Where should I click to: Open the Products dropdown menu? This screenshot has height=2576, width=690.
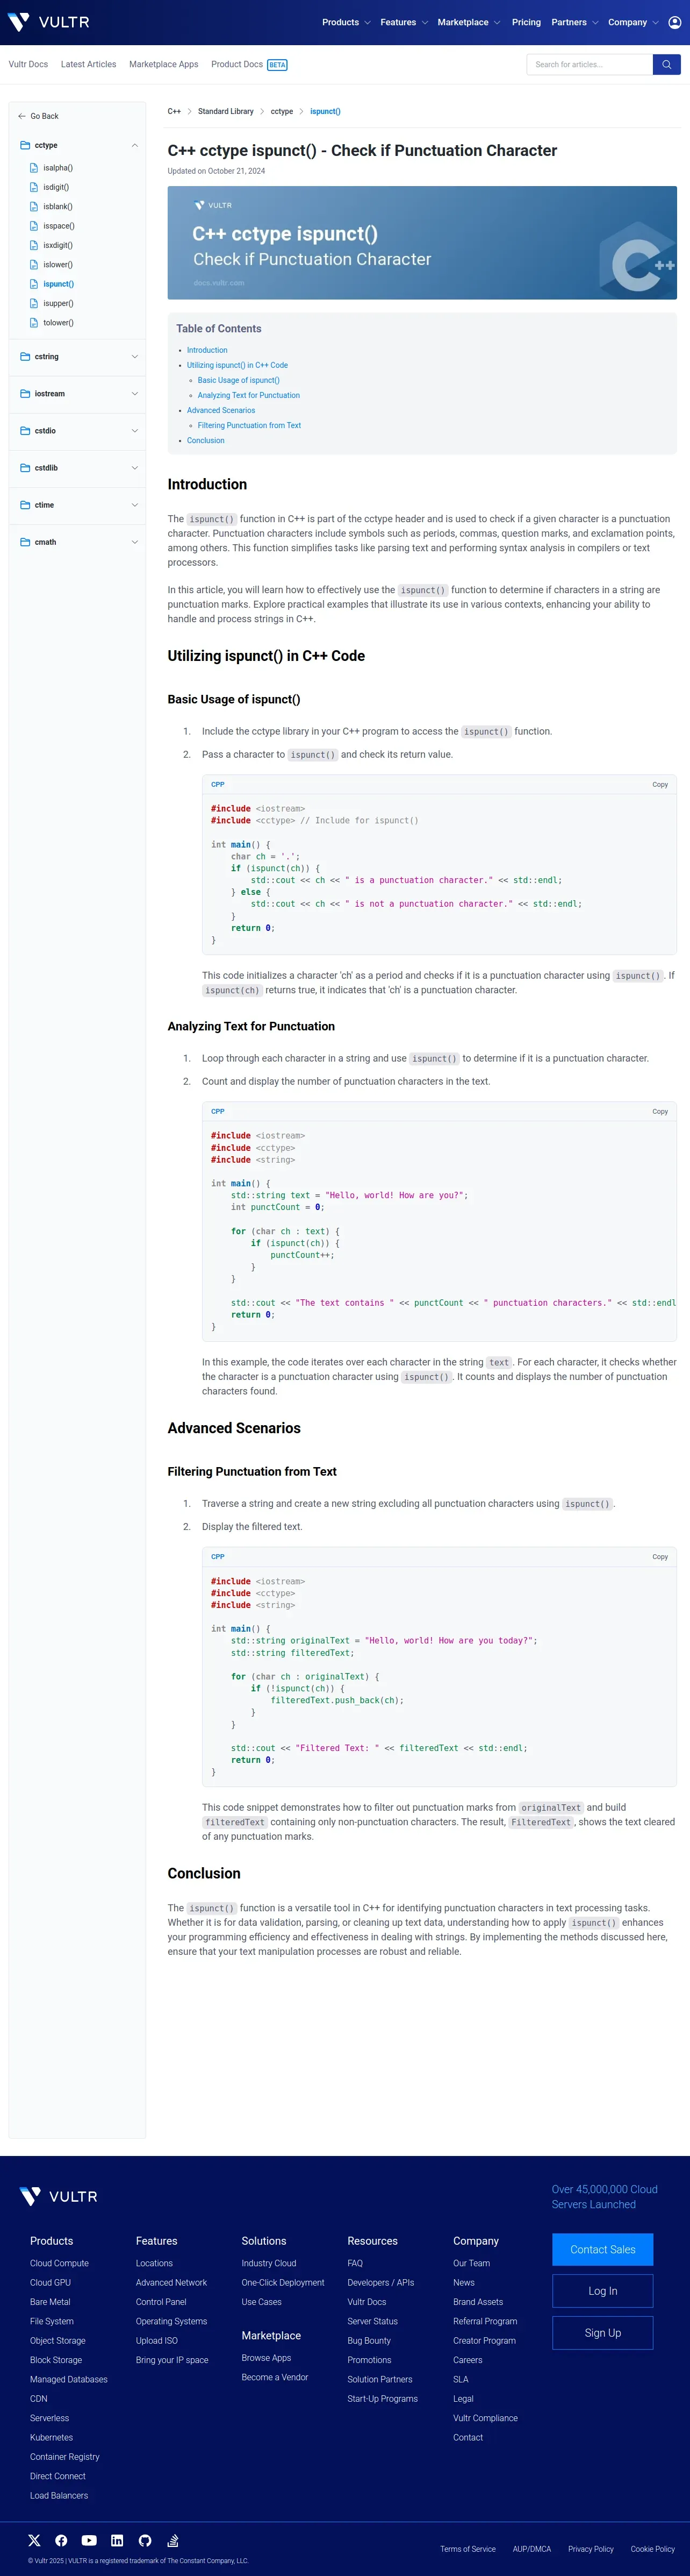pyautogui.click(x=346, y=22)
